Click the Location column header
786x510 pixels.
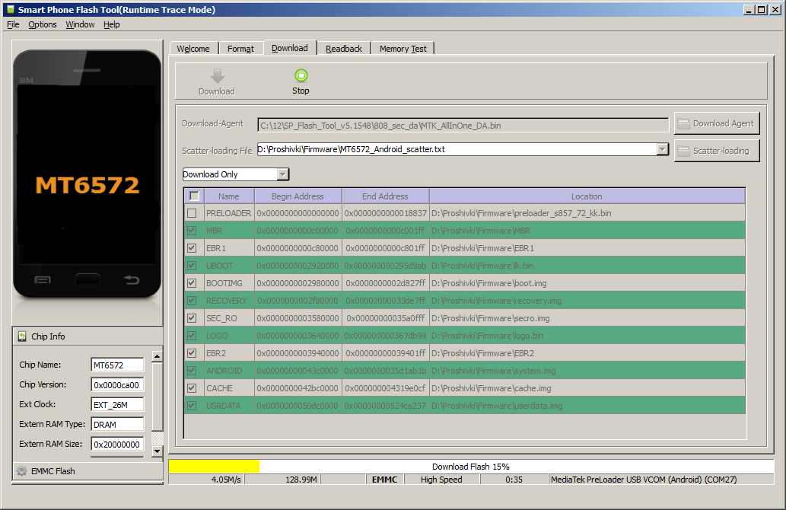[x=586, y=196]
